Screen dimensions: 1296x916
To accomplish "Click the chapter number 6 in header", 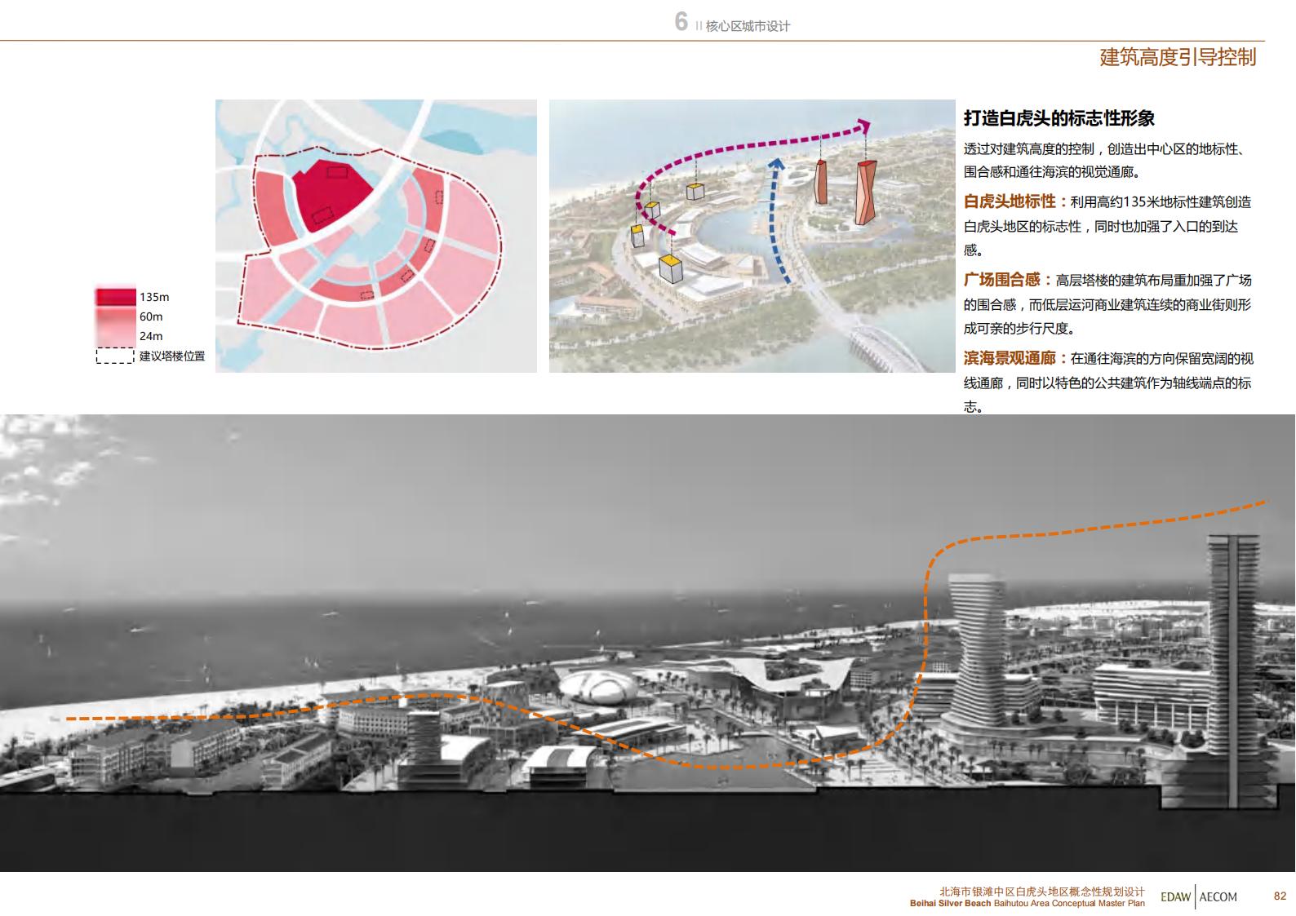I will 681,22.
